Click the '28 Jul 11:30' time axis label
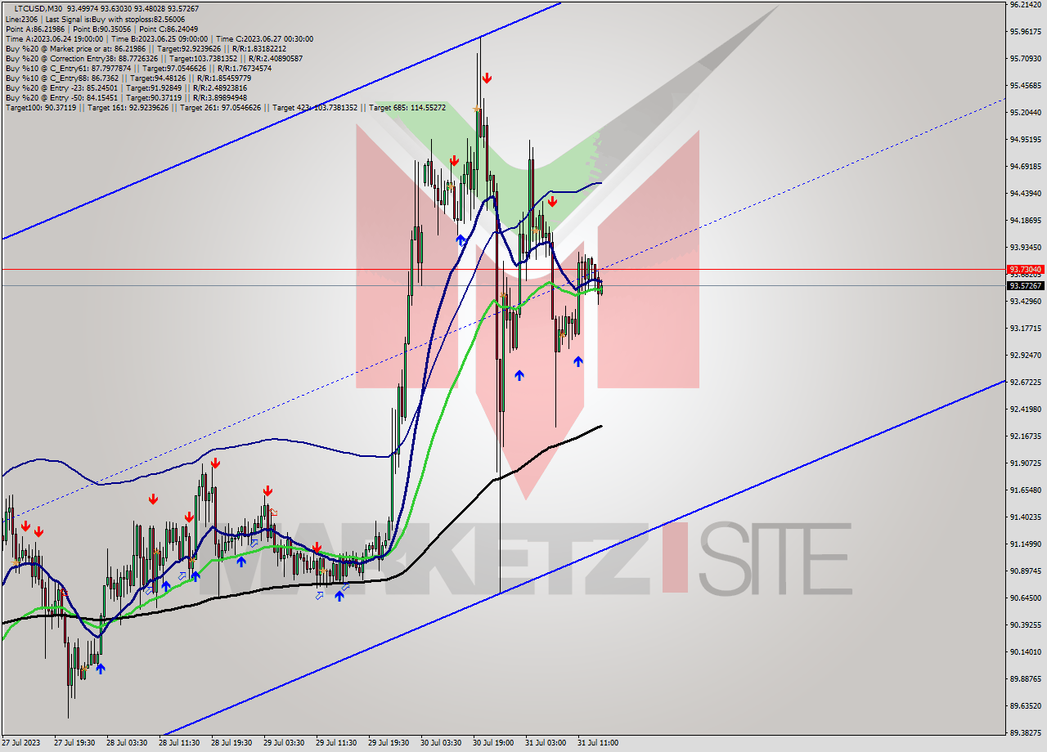Screen dimensions: 1047x752 click(x=179, y=743)
